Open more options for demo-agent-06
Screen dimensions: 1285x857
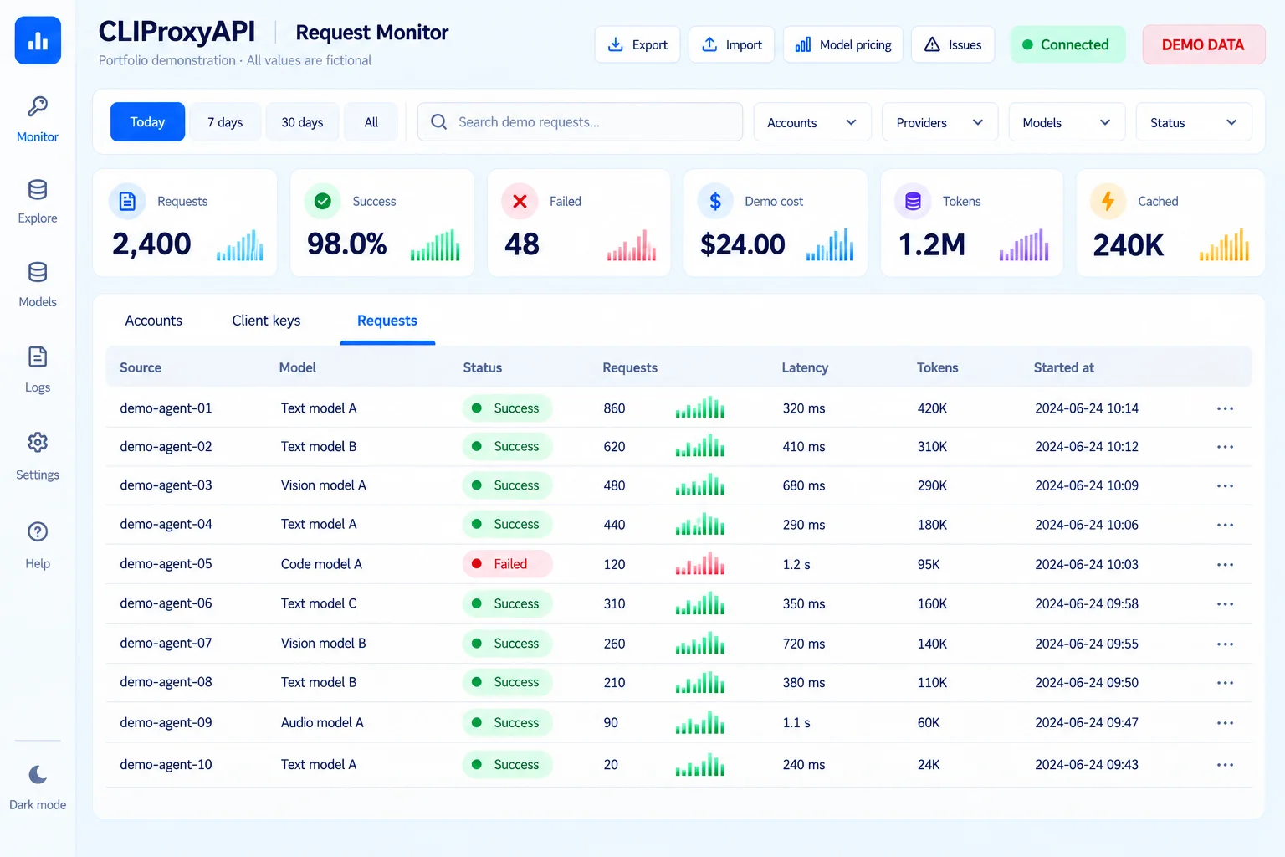click(1226, 603)
